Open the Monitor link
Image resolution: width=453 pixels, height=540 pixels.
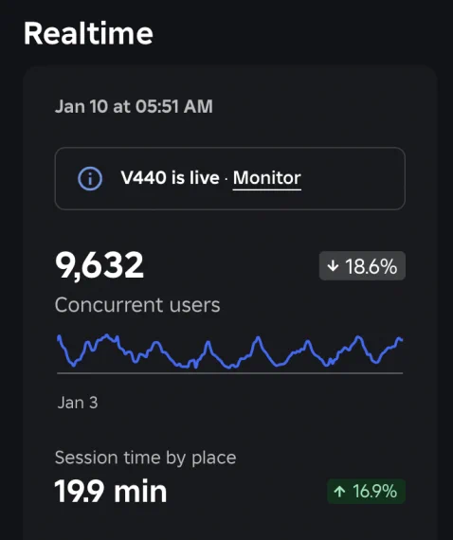pos(267,178)
